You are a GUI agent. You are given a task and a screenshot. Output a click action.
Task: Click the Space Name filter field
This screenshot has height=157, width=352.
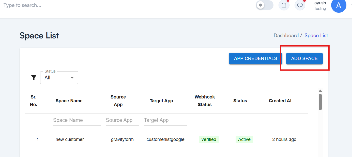click(77, 120)
